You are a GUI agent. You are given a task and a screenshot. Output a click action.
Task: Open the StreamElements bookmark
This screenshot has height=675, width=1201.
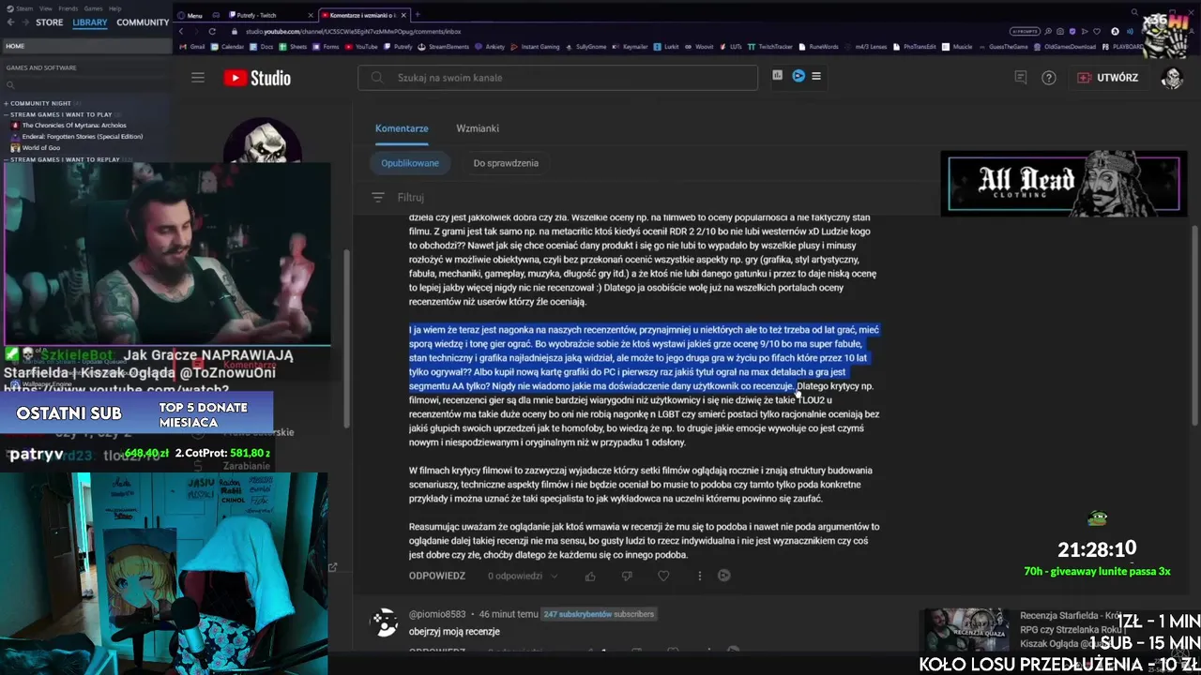click(x=444, y=46)
